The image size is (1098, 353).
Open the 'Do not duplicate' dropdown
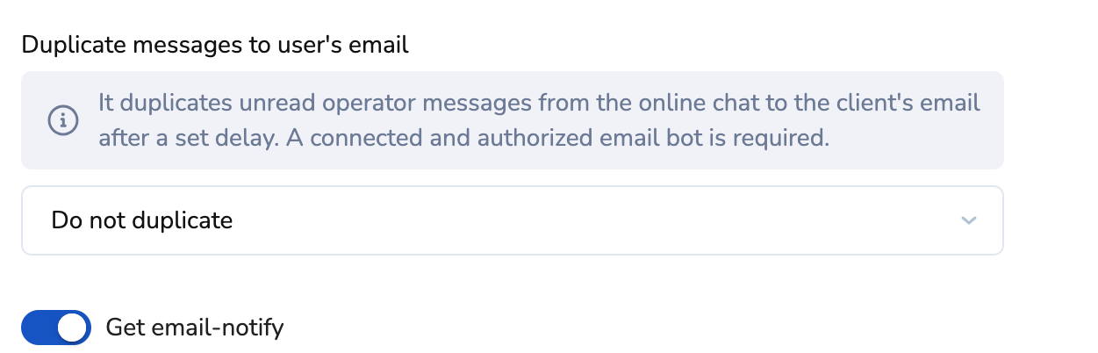point(512,220)
